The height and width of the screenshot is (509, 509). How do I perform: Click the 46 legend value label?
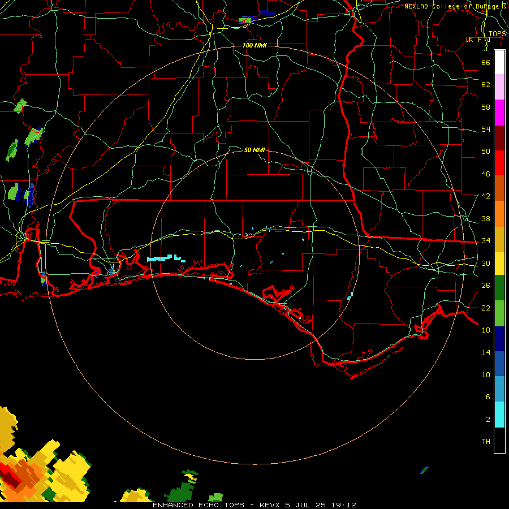486,174
